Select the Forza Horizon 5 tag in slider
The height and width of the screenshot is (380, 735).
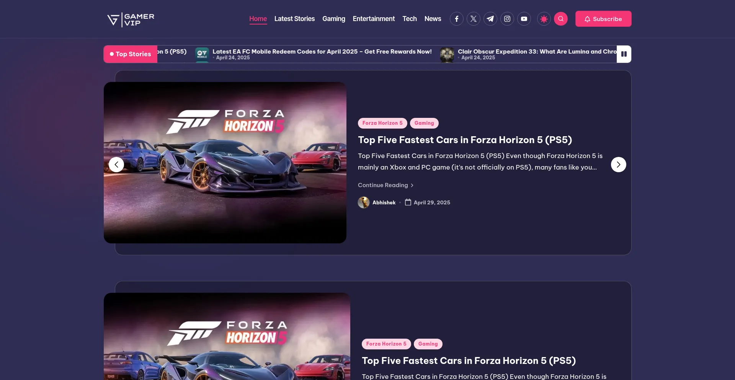382,123
